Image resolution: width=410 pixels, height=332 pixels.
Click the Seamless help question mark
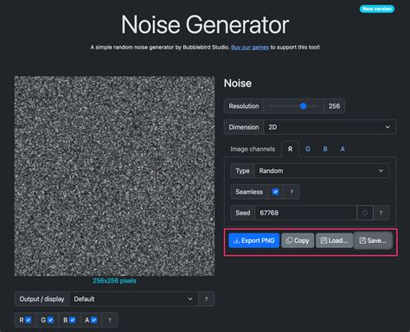pyautogui.click(x=291, y=192)
